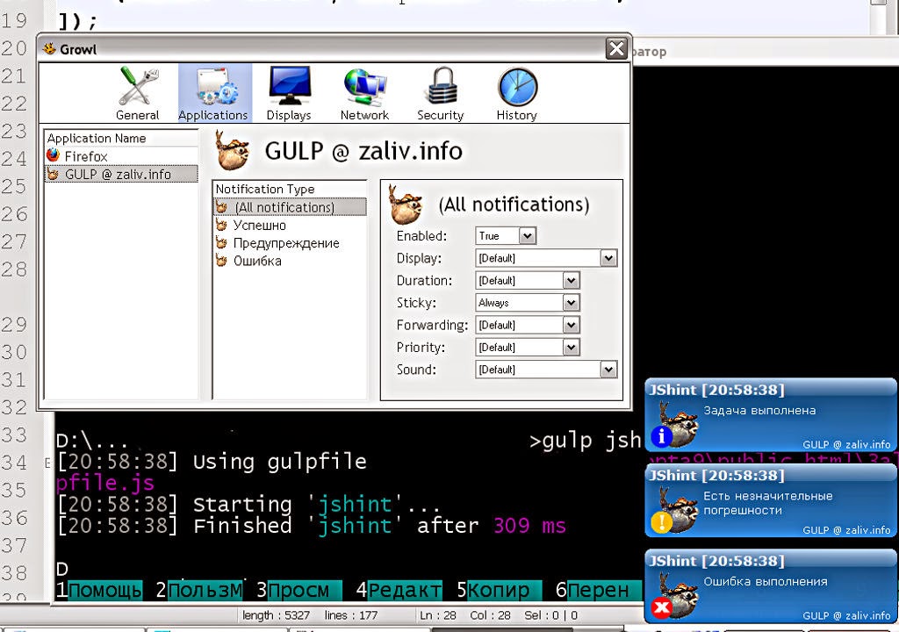
Task: Open the Sound dropdown
Action: [546, 370]
